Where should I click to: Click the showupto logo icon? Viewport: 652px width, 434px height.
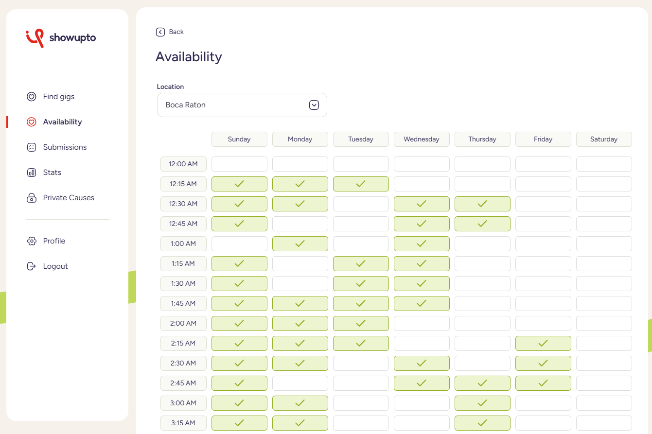point(35,38)
